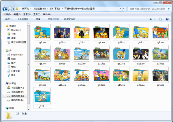Screen dimensions: 173x122
Task: Expand the 共享 dropdown
Action: [39, 19]
